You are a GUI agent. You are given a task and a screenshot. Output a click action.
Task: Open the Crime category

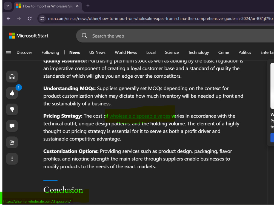tap(224, 52)
